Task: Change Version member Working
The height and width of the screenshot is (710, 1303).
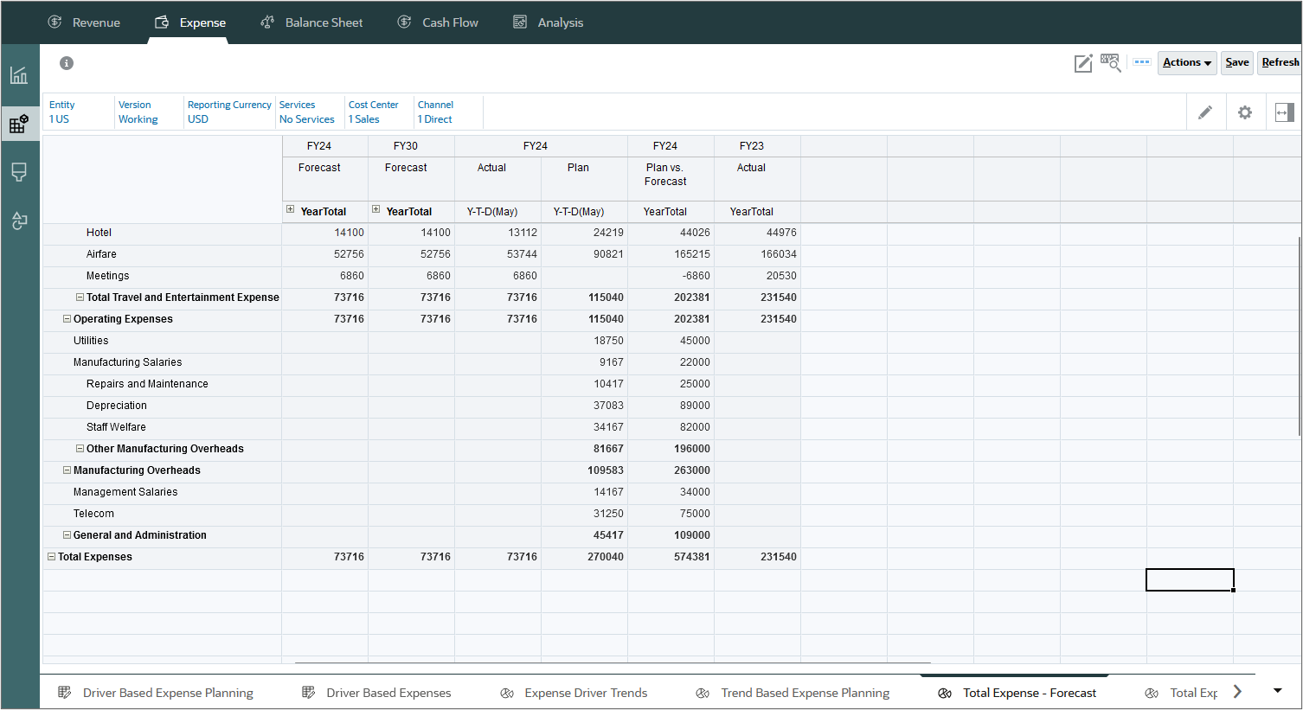Action: [138, 119]
